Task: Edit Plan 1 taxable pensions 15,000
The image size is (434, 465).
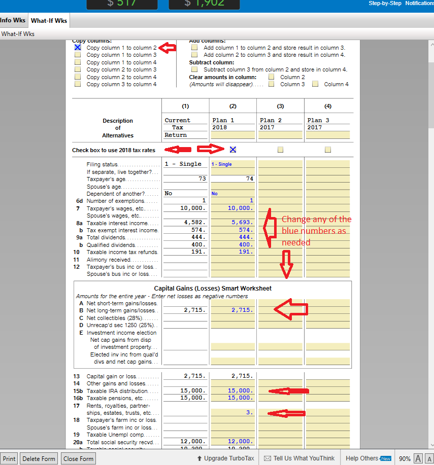Action: [x=232, y=398]
